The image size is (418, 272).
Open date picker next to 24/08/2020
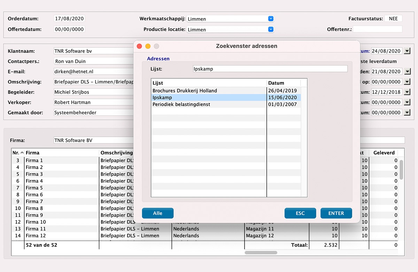(x=407, y=51)
